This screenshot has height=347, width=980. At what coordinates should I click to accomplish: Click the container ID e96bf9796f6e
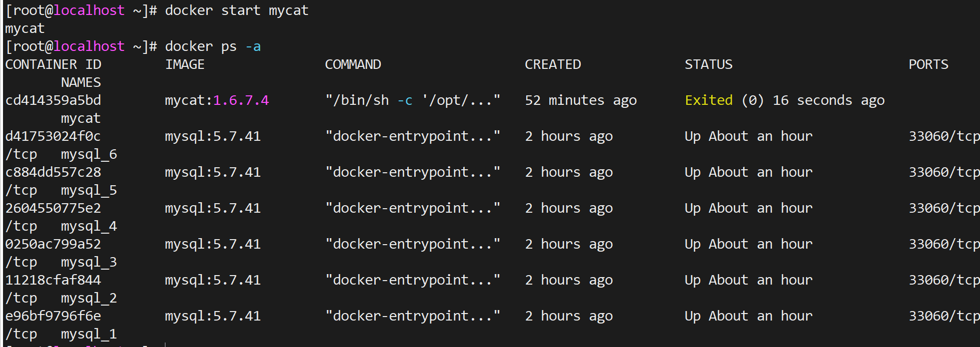(53, 316)
